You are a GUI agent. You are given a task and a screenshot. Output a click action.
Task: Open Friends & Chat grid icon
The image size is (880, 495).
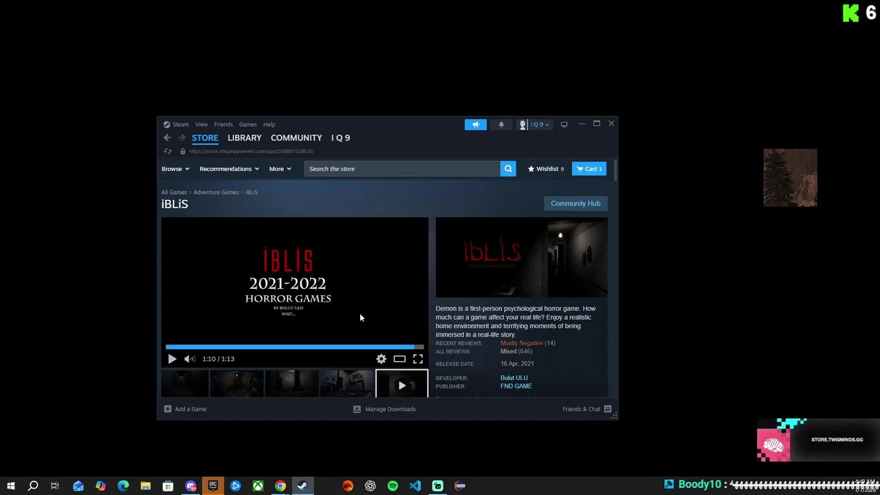[608, 409]
